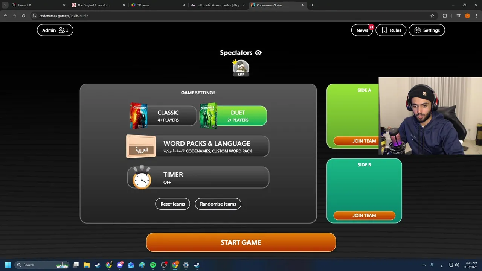Viewport: 482px width, 271px height.
Task: Open OBS Studio from the taskbar
Action: [164, 265]
